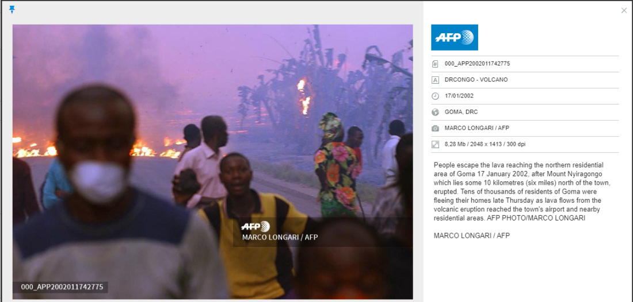Click the title 'A' icon
The image size is (633, 302).
pyautogui.click(x=435, y=80)
